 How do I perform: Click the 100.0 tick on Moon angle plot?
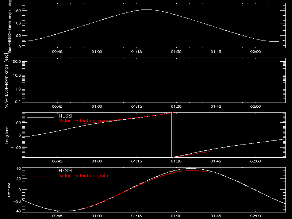coord(16,62)
